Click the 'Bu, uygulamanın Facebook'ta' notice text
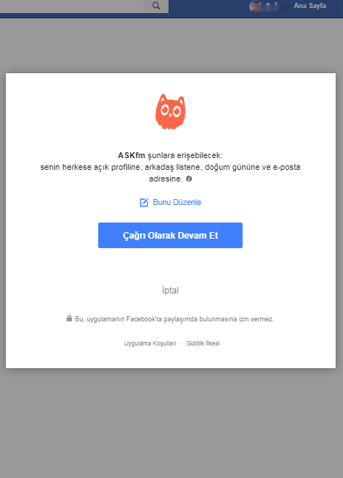Viewport: 343px width, 478px height. [174, 319]
